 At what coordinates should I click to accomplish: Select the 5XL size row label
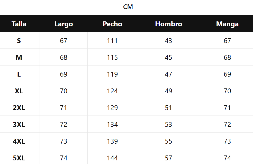pyautogui.click(x=19, y=158)
